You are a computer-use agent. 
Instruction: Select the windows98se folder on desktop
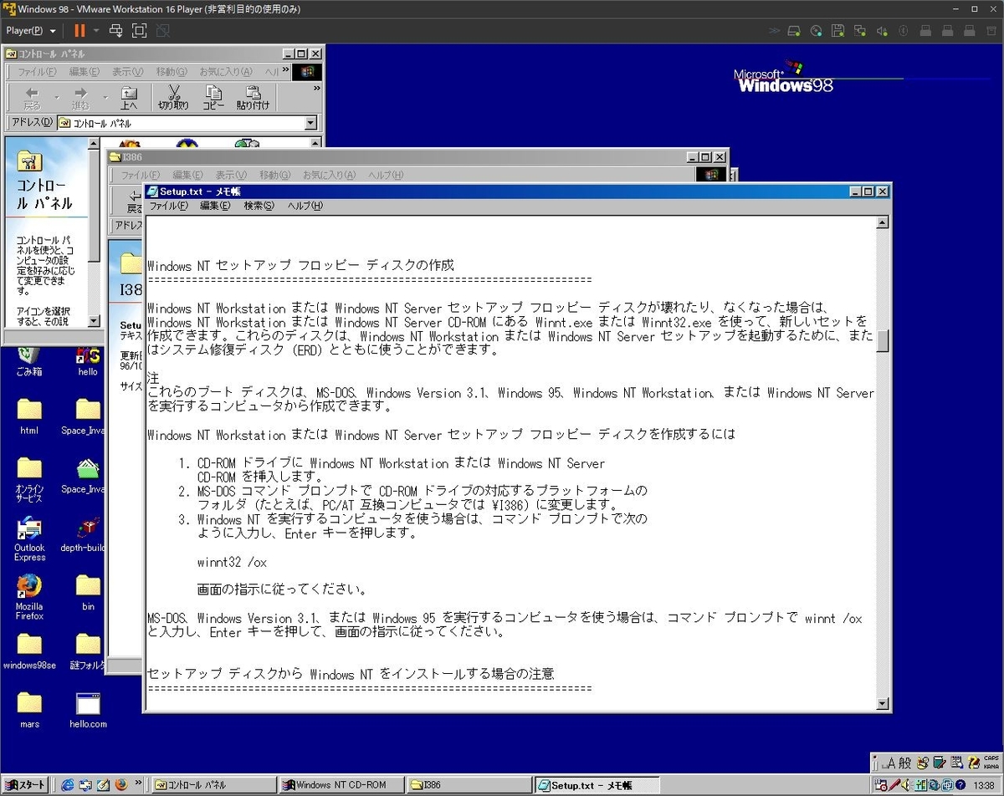pos(28,651)
